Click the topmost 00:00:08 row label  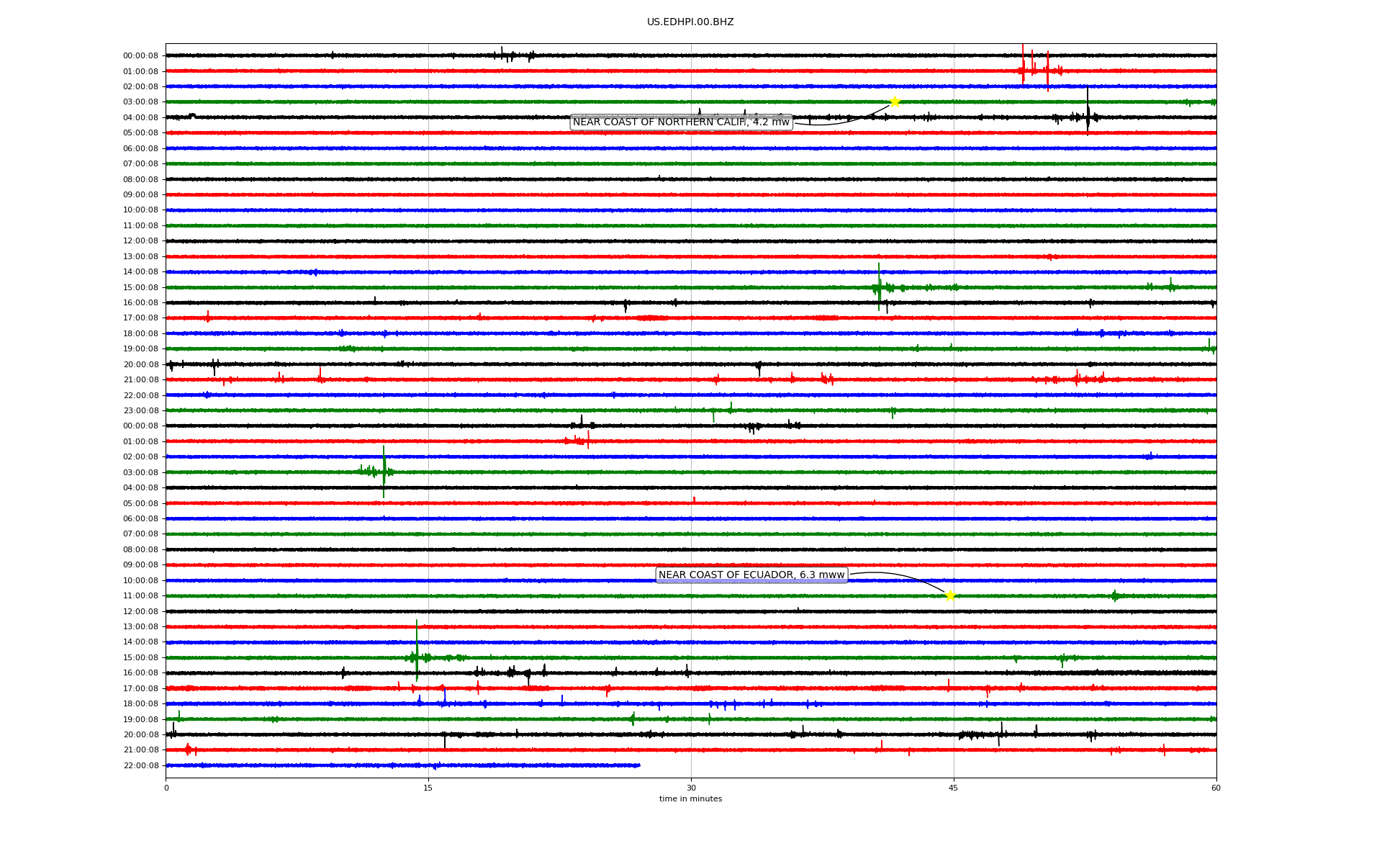point(141,56)
